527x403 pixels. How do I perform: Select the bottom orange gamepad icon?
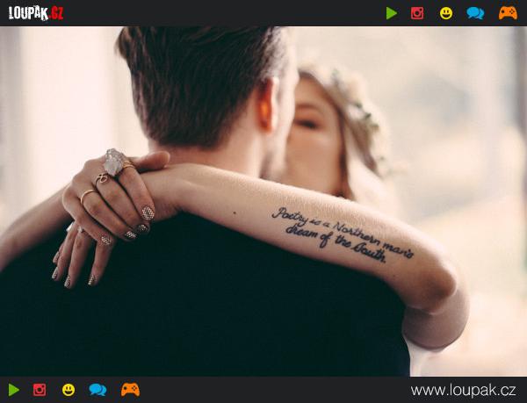coord(130,390)
